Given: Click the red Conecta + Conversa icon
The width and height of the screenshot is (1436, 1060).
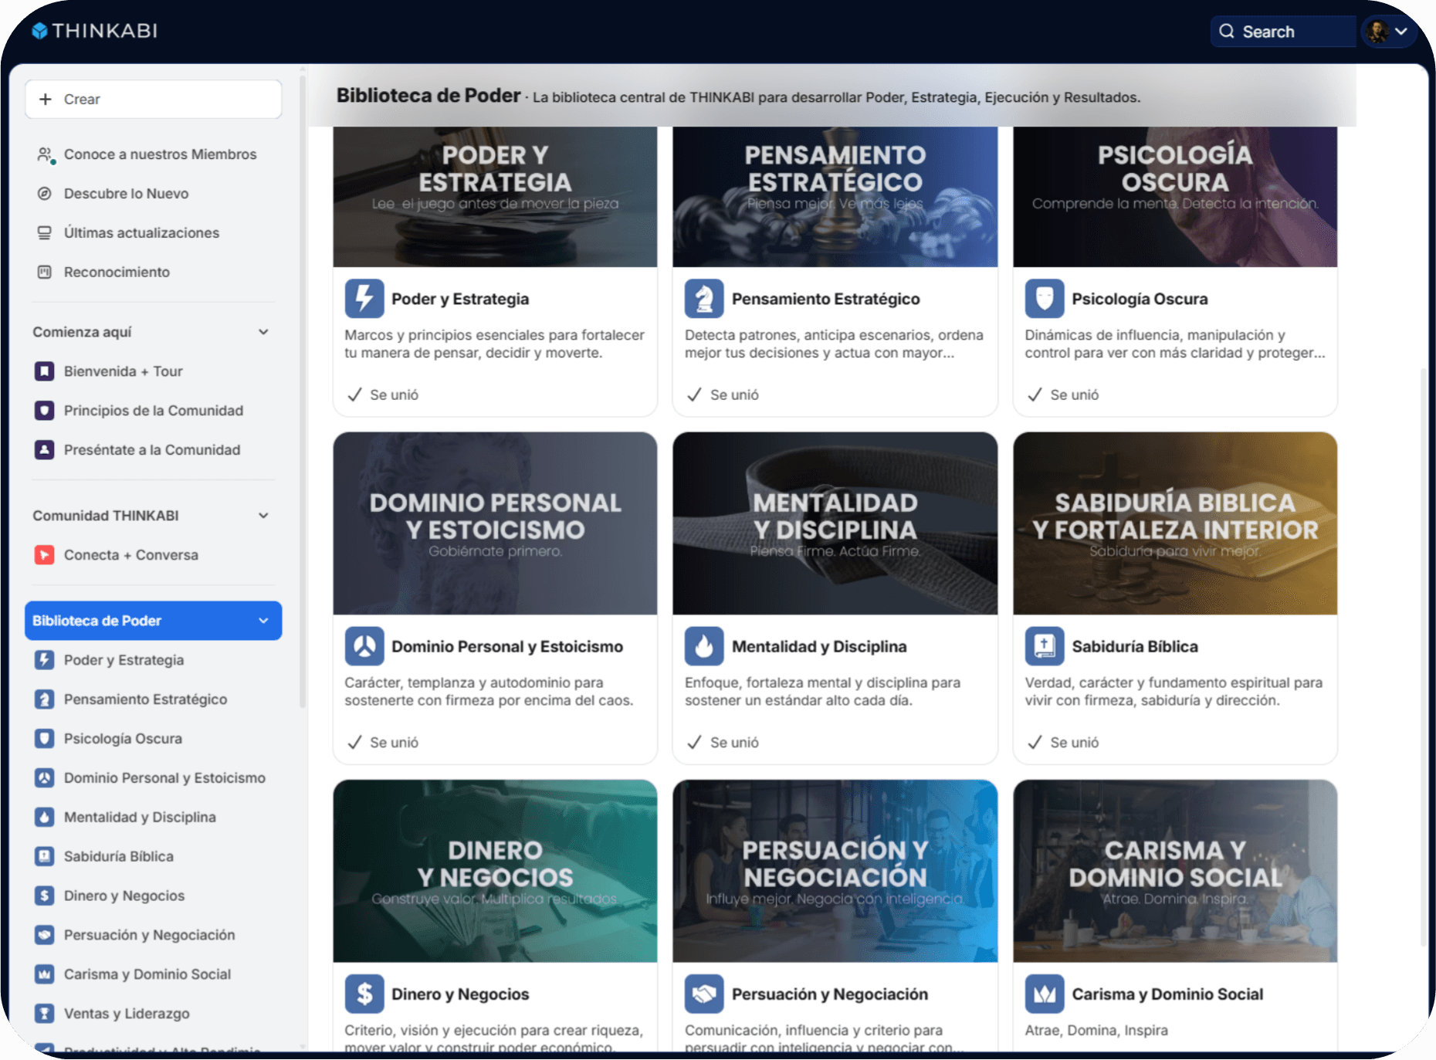Looking at the screenshot, I should tap(45, 555).
